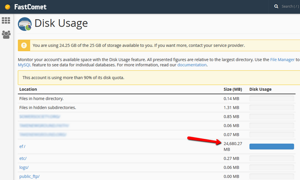Click the usage bar for Files in home directory

(272, 99)
